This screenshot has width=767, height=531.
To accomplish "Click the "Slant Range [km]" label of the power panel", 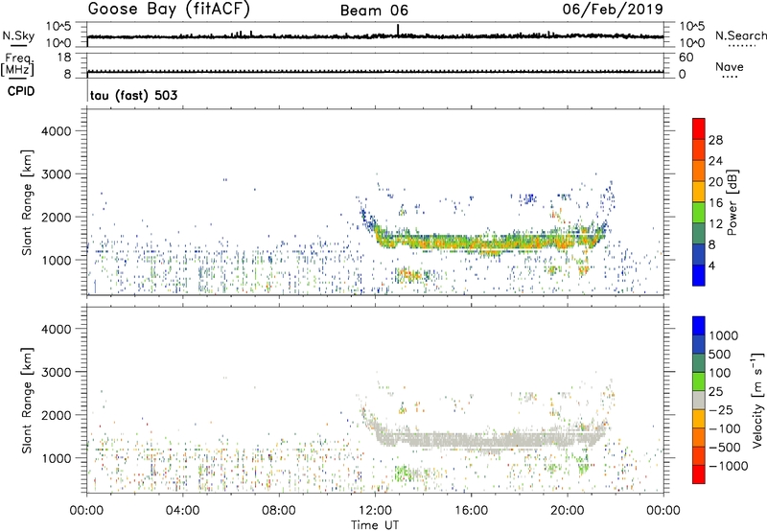I will 27,202.
